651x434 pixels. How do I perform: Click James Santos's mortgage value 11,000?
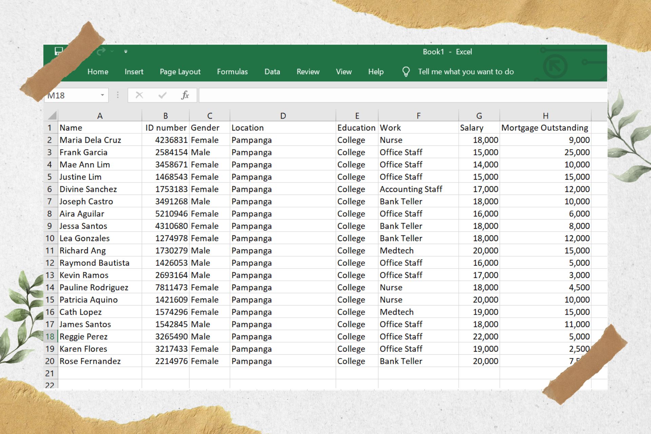click(x=545, y=324)
